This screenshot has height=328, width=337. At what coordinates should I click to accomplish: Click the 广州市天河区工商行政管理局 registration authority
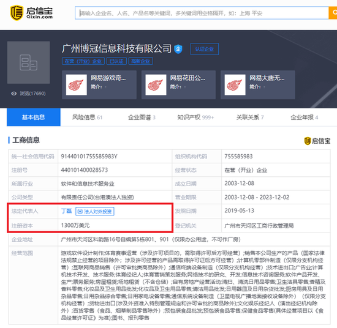point(259,226)
